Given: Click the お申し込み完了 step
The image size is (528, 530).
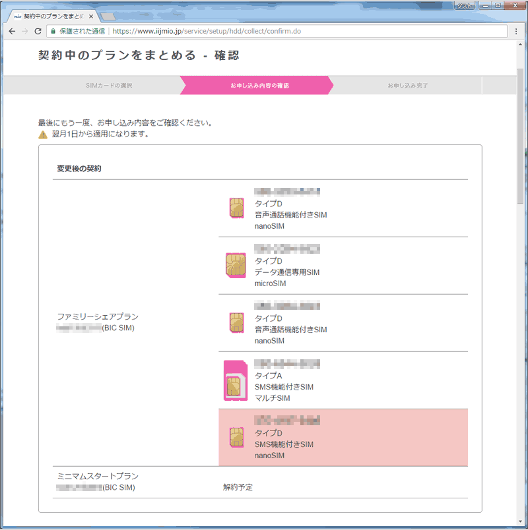Looking at the screenshot, I should coord(407,86).
